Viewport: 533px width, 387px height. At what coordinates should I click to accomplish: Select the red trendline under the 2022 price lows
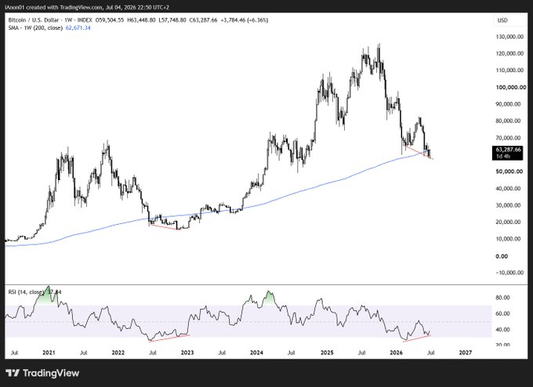coord(165,227)
